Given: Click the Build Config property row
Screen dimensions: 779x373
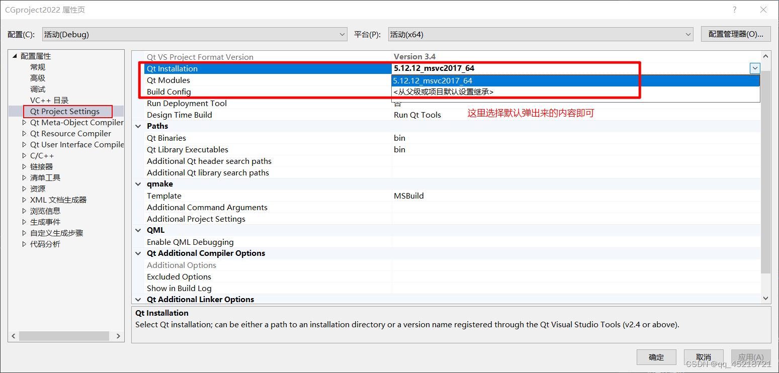Looking at the screenshot, I should click(268, 92).
